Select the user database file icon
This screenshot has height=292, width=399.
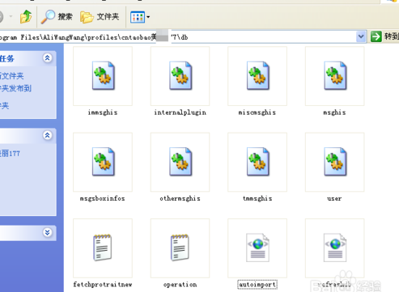[x=335, y=162]
